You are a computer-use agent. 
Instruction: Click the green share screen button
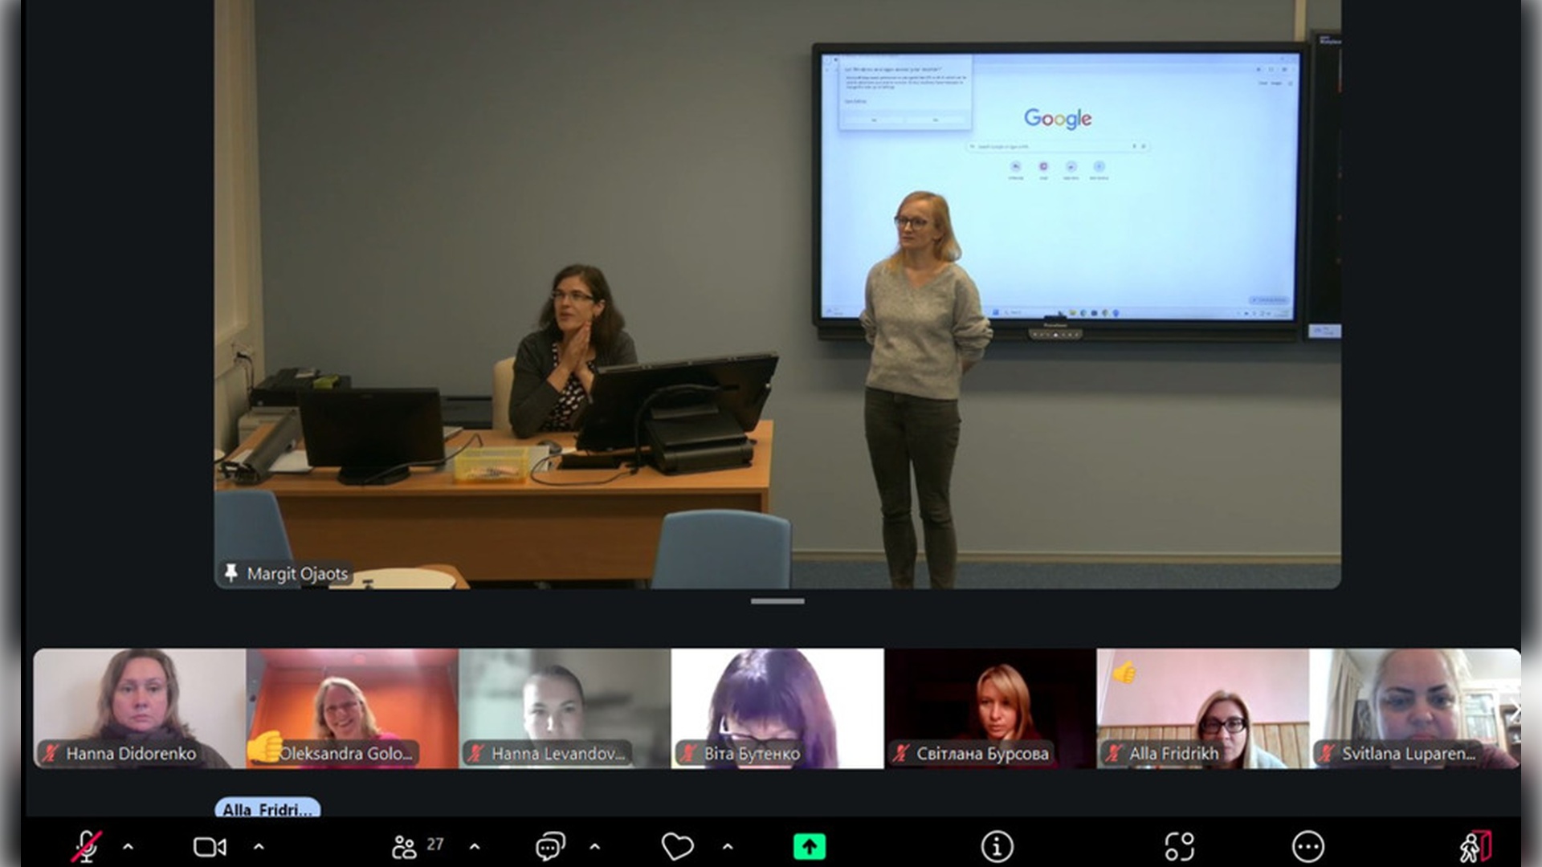pyautogui.click(x=809, y=846)
